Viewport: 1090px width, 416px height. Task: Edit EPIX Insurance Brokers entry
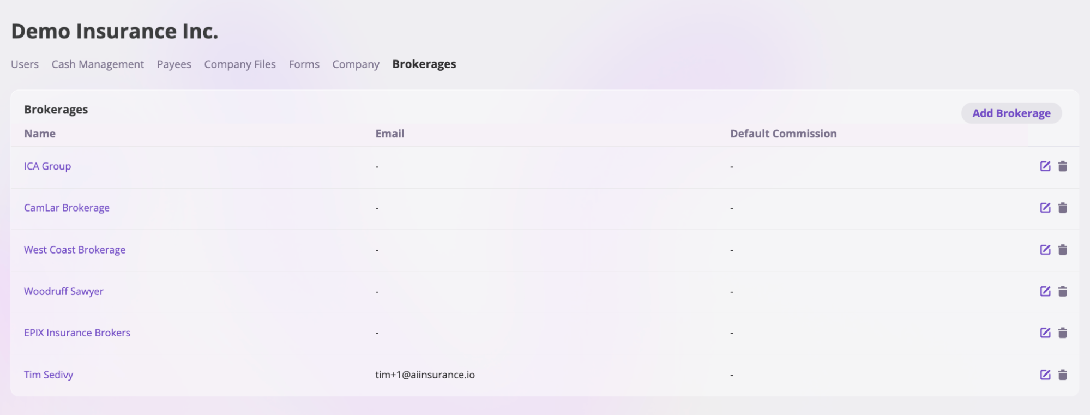pos(1045,333)
